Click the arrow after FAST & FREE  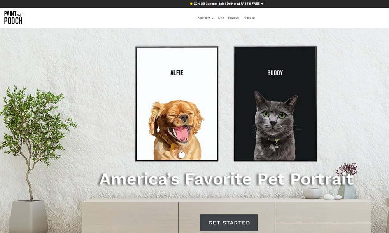(x=262, y=4)
